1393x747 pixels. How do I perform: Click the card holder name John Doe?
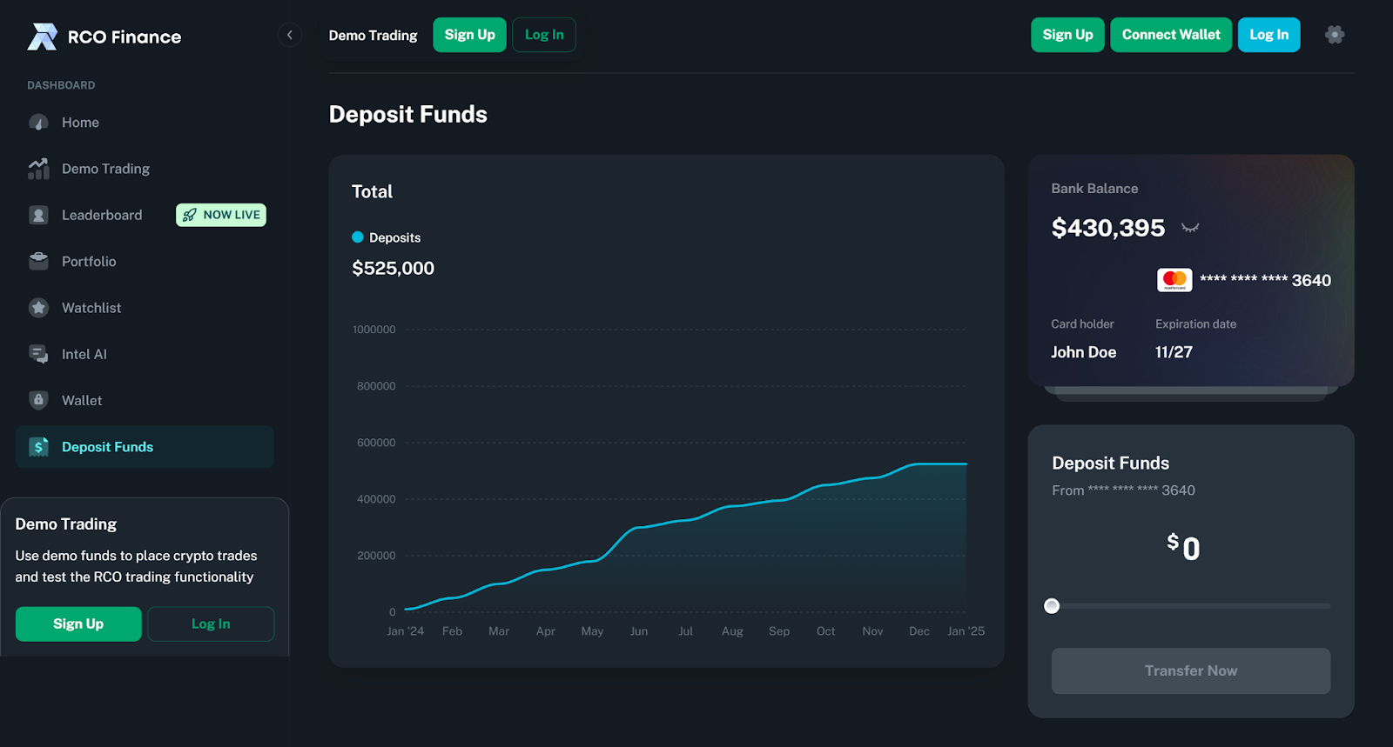[1083, 352]
